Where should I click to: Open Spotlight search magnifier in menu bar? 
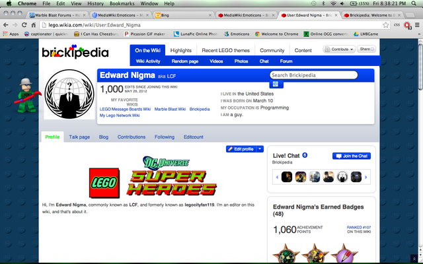tap(414, 3)
